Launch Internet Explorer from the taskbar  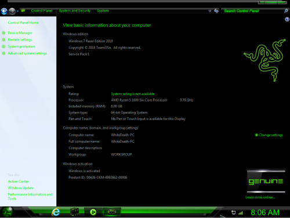[56, 212]
